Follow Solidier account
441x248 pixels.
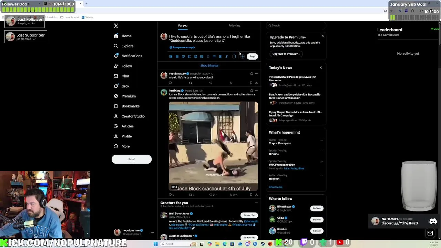coord(317,231)
